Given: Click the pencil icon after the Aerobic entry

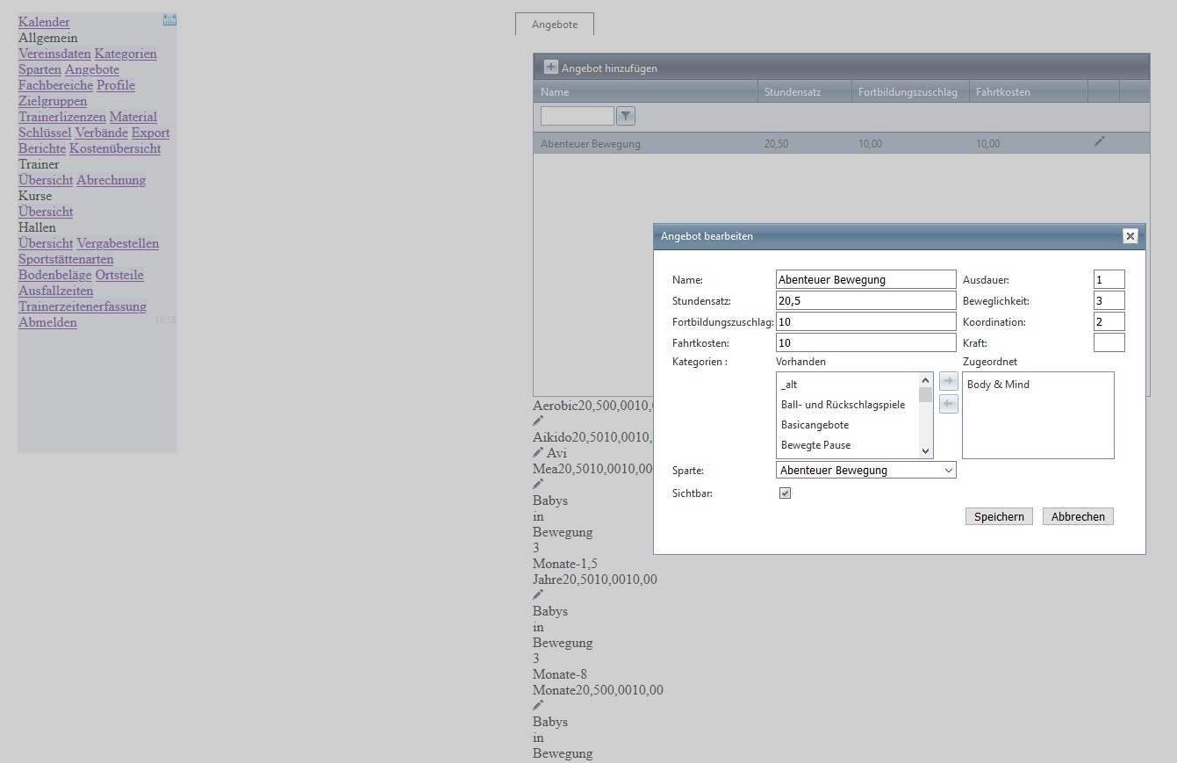Looking at the screenshot, I should tap(538, 421).
